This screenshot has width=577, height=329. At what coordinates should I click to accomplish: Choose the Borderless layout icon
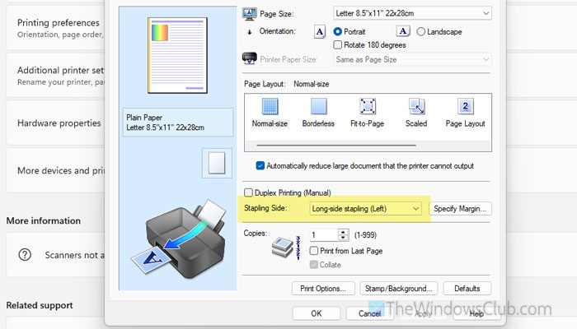click(x=319, y=106)
